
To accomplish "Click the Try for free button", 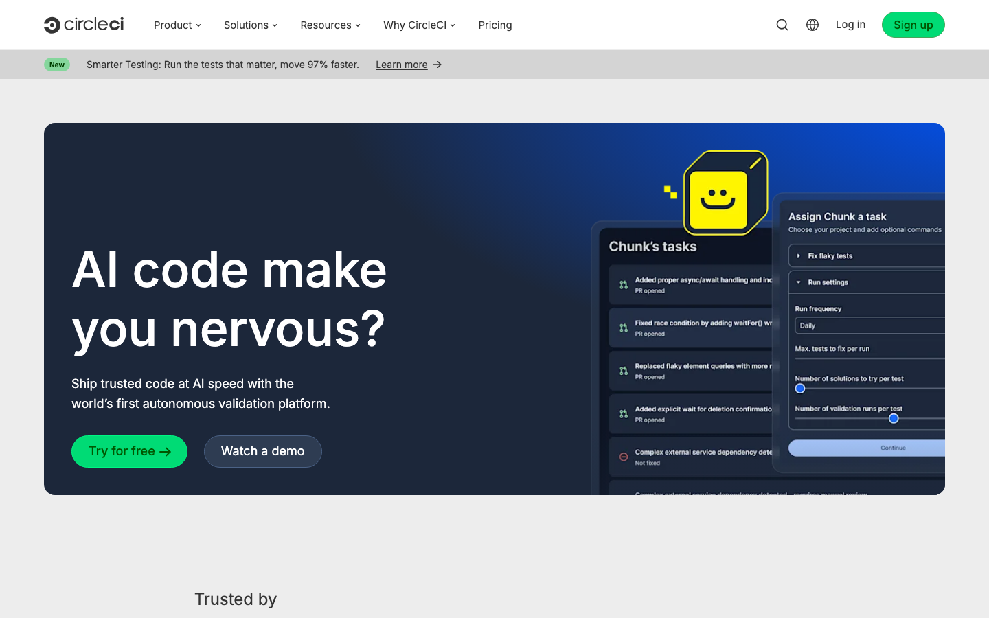I will click(129, 451).
